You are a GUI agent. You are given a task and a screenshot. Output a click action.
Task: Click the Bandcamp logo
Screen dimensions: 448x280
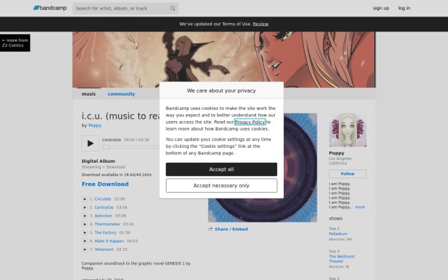coord(50,8)
